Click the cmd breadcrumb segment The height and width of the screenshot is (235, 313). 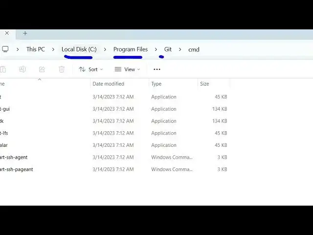click(194, 49)
